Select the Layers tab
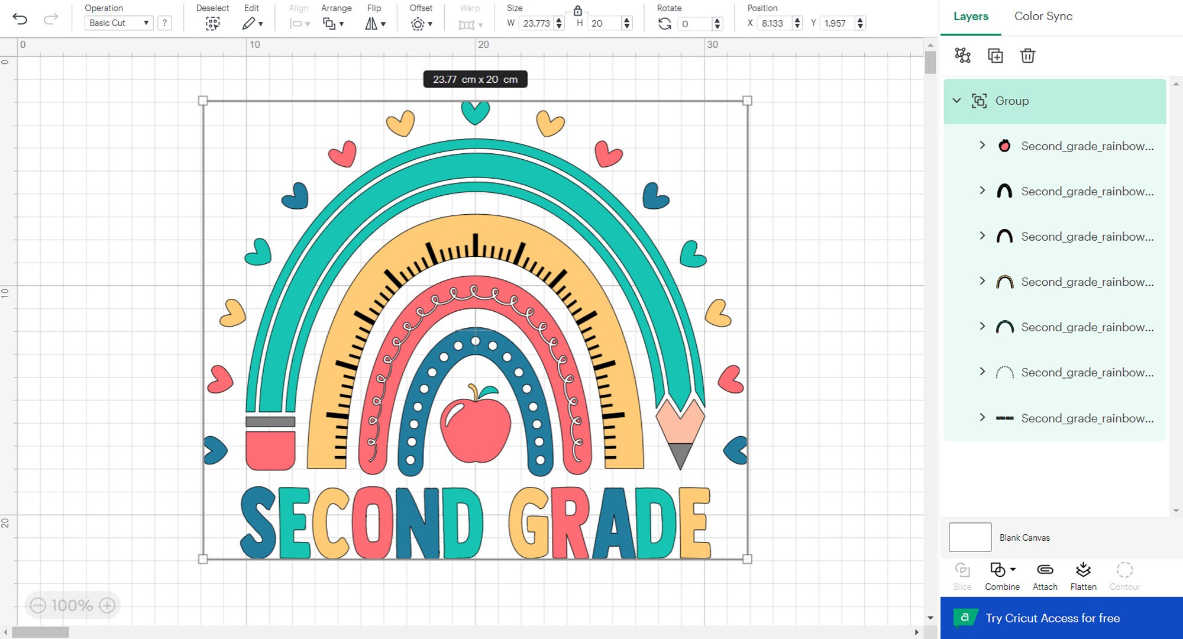 point(970,16)
